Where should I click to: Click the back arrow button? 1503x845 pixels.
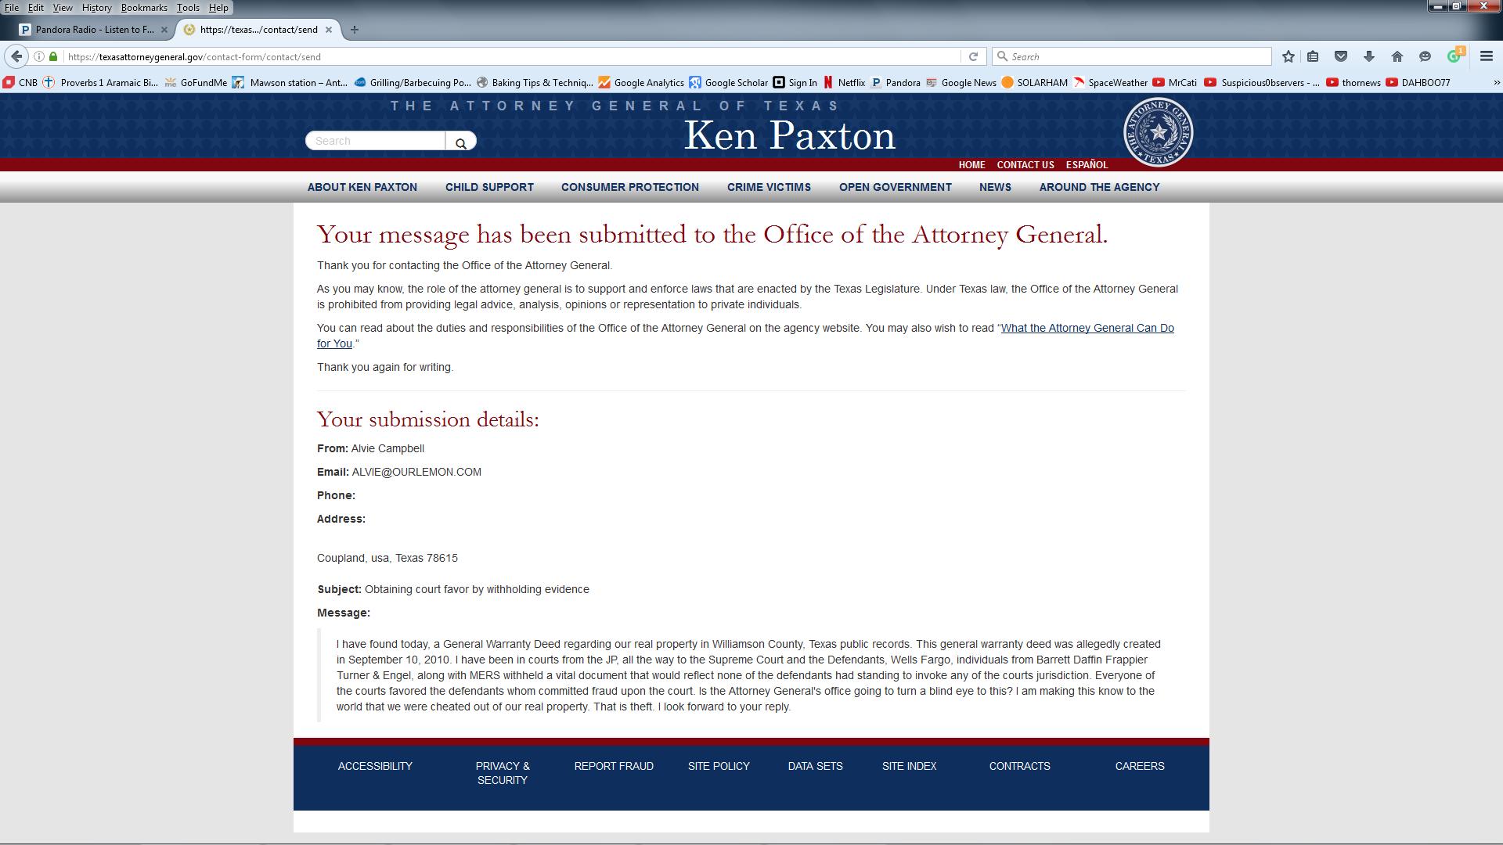[16, 56]
